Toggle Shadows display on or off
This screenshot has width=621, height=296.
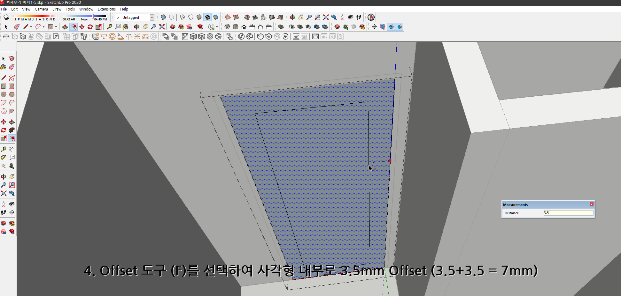point(6,17)
